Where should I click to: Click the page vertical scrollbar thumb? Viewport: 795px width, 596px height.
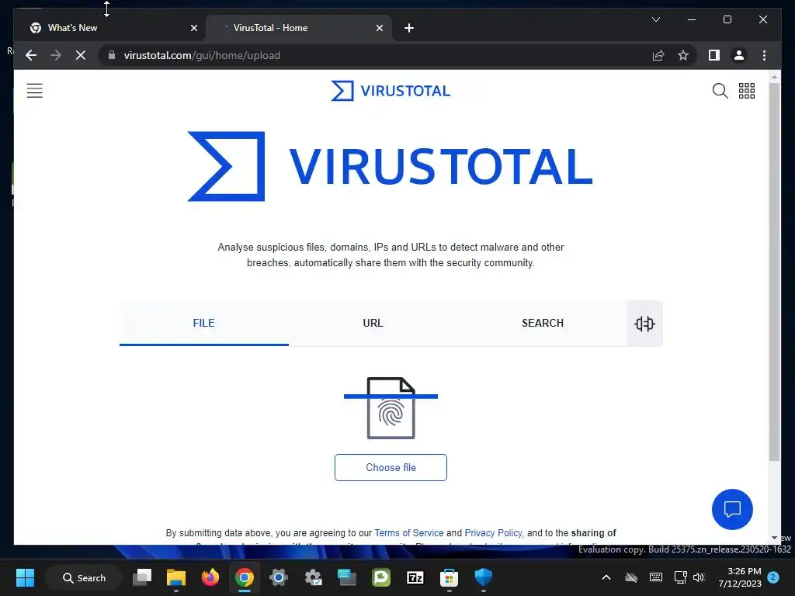(774, 272)
